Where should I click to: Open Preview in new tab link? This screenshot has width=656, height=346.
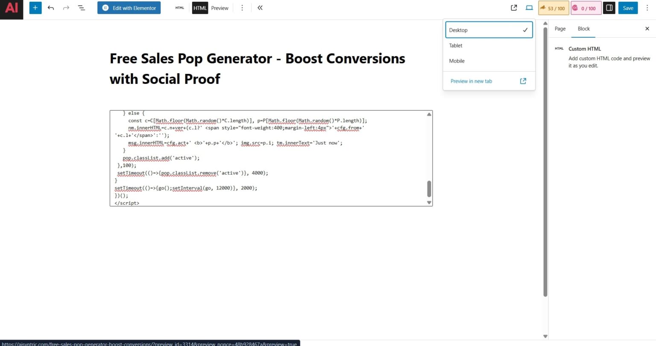(471, 81)
